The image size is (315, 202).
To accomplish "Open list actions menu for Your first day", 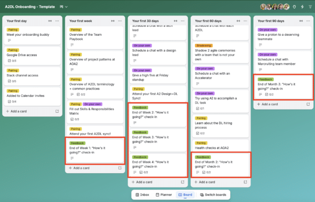I will (x=57, y=21).
